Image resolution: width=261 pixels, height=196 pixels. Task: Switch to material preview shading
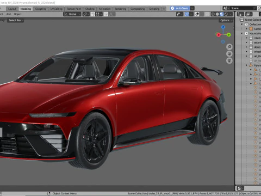click(x=222, y=14)
